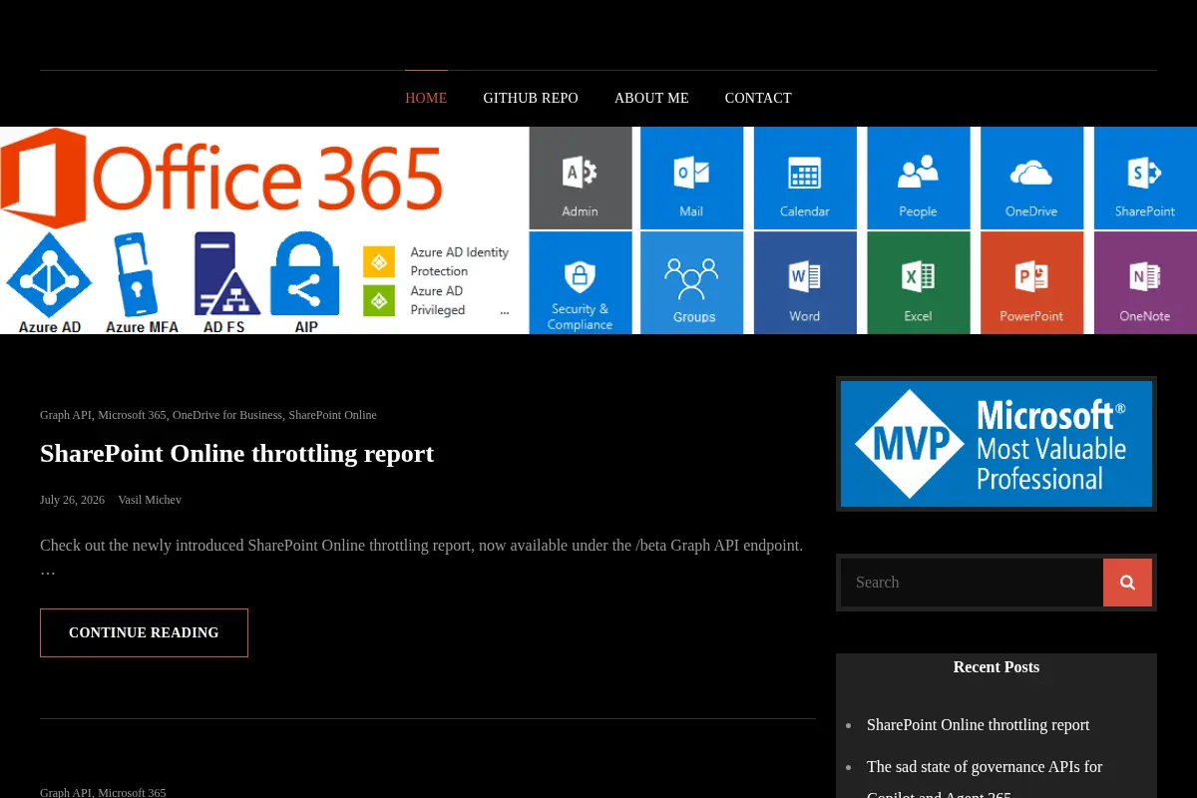The image size is (1197, 798).
Task: Open the OneDrive for Business category link
Action: pos(227,415)
